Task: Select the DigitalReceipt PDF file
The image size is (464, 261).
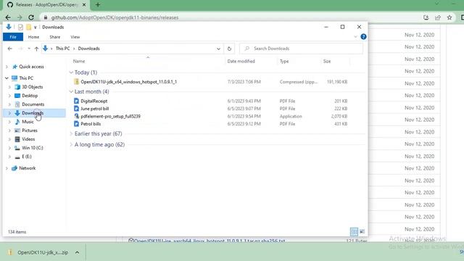Action: click(x=94, y=101)
